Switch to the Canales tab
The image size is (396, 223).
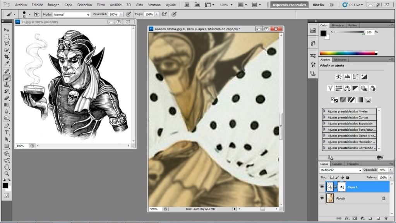point(337,164)
